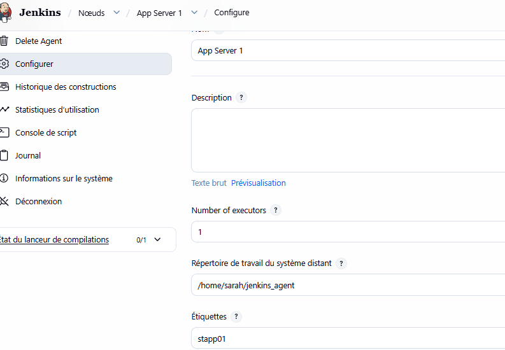This screenshot has height=350, width=505.
Task: Click the Console de script terminal icon
Action: click(4, 133)
